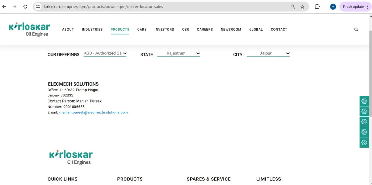Go to the INVESTORS section
372x185 pixels.
[164, 30]
